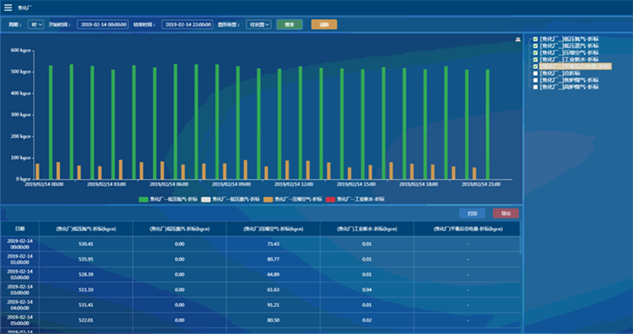Click the red 导出 export button
Viewport: 633px width, 334px height.
coord(506,213)
